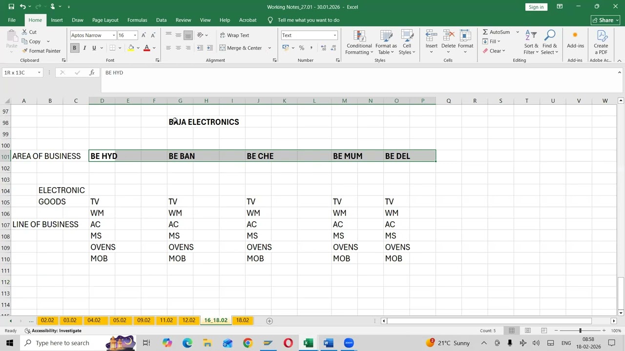Open number format dropdown showing Text
Image resolution: width=625 pixels, height=351 pixels.
334,35
